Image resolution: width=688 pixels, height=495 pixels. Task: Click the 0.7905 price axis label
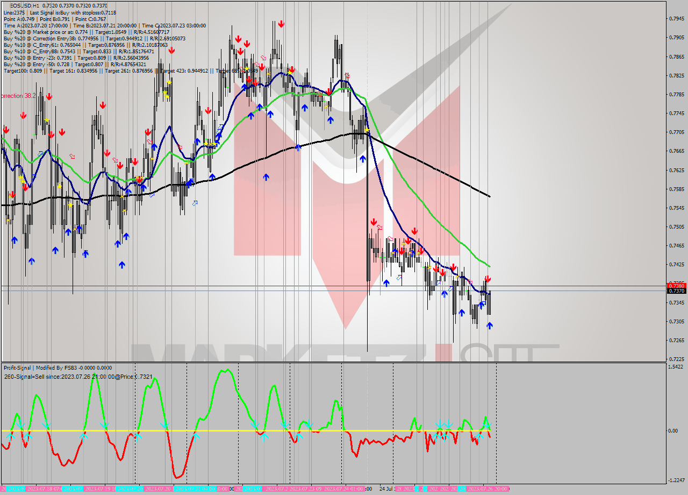(x=677, y=38)
